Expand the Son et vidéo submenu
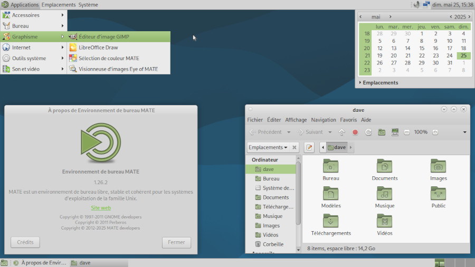Screen dimensions: 475x267 34,69
